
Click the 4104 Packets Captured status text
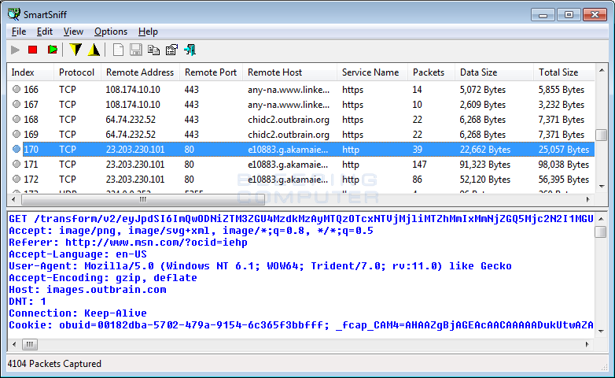[x=54, y=364]
